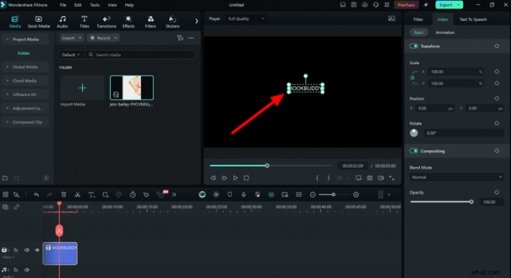Image resolution: width=511 pixels, height=278 pixels.
Task: Click the Animation sub-tab button
Action: pos(445,32)
